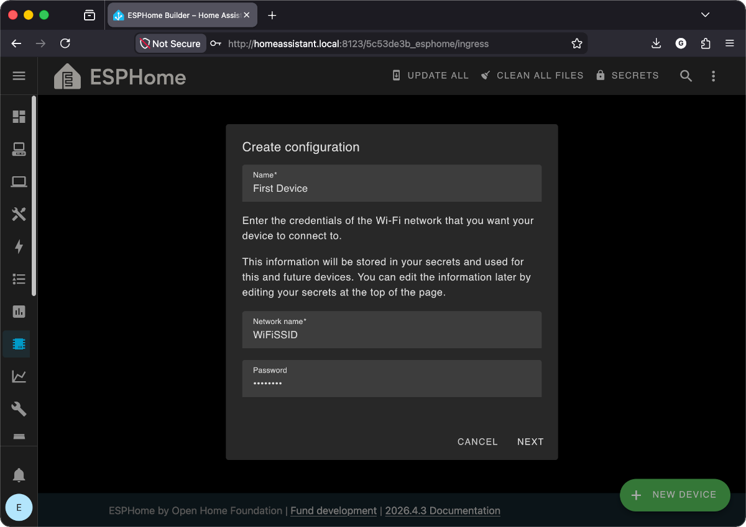The width and height of the screenshot is (746, 527).
Task: Open the browser application menu icon
Action: tap(730, 43)
